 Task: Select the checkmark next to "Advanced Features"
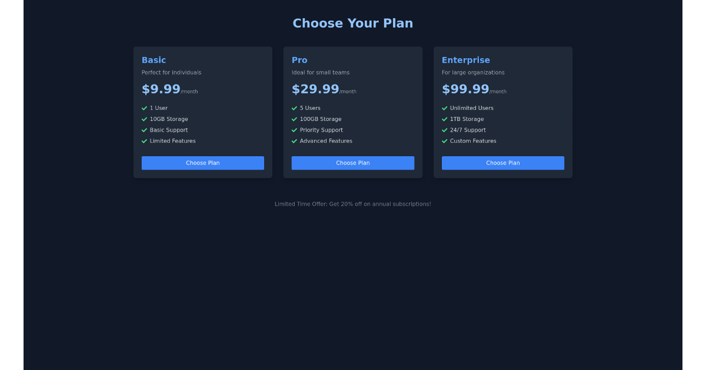294,141
